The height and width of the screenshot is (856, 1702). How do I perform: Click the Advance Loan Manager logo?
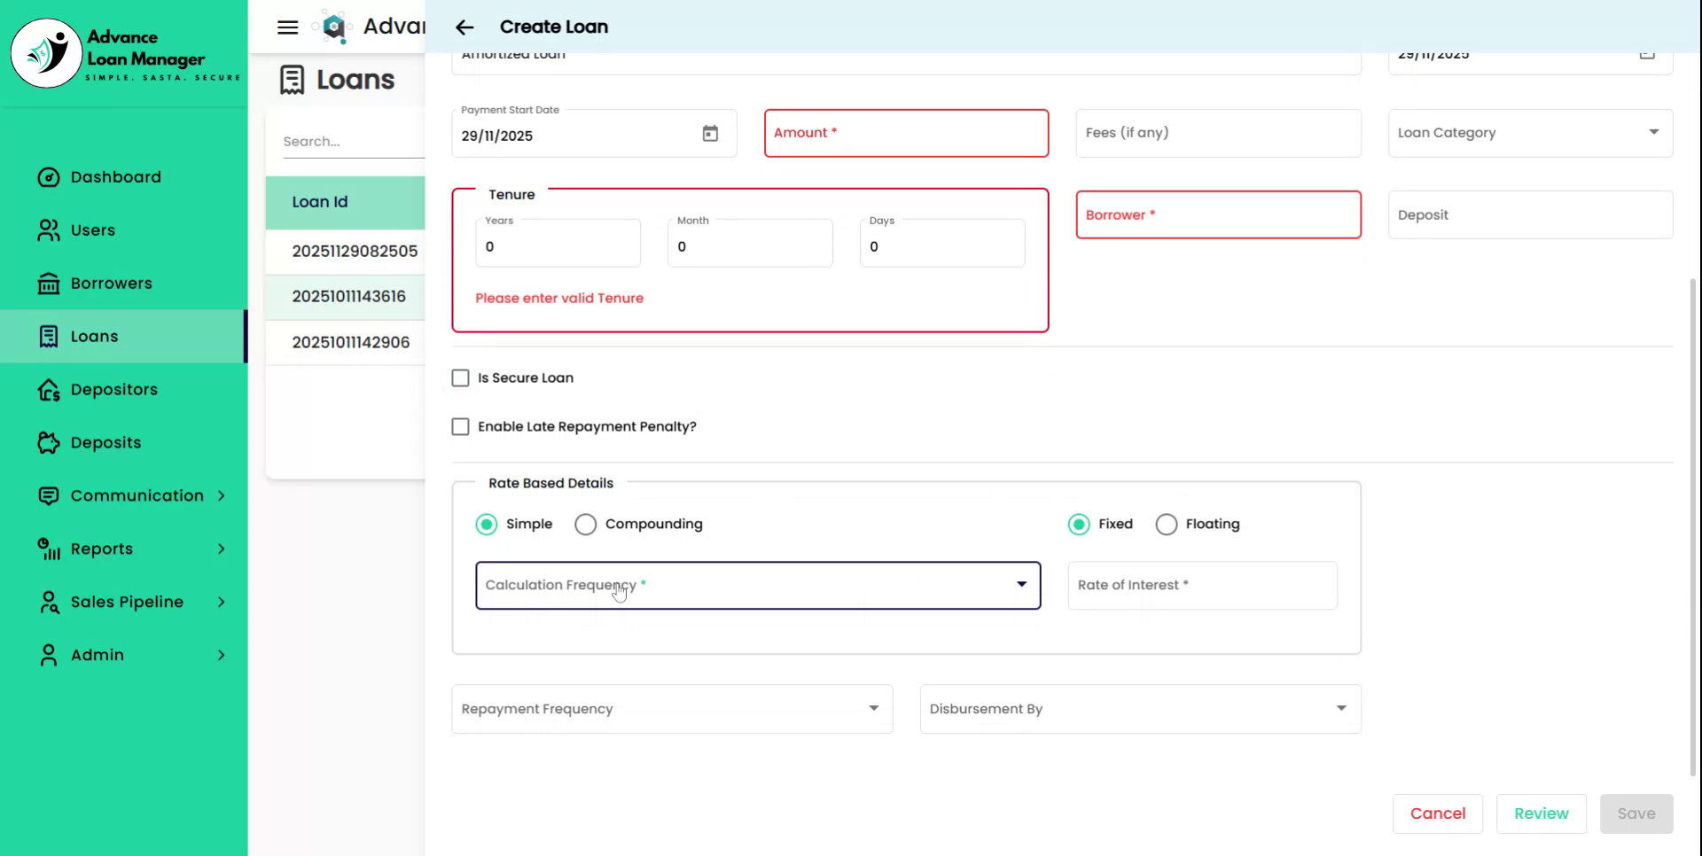point(46,53)
